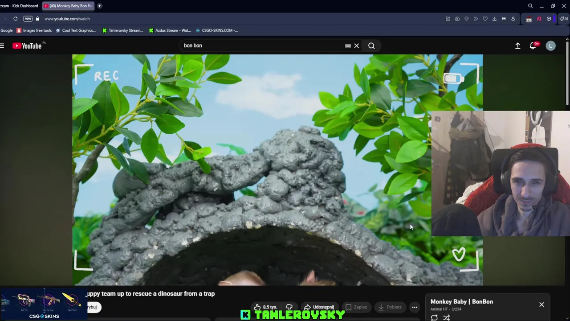Open the extension badge showing 270

point(529,19)
